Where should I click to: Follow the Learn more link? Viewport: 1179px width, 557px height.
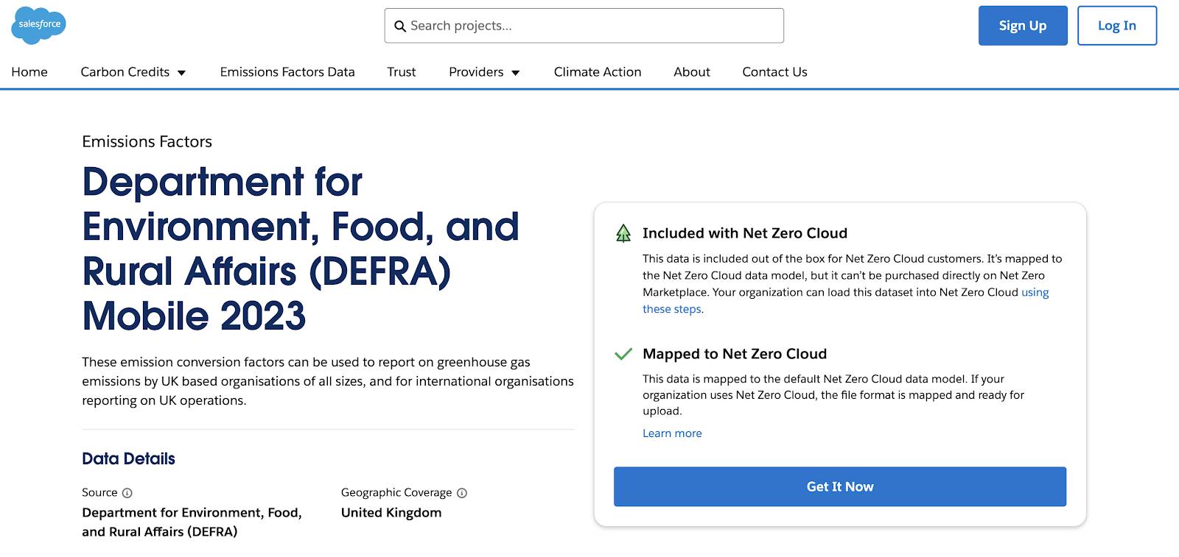pyautogui.click(x=672, y=433)
